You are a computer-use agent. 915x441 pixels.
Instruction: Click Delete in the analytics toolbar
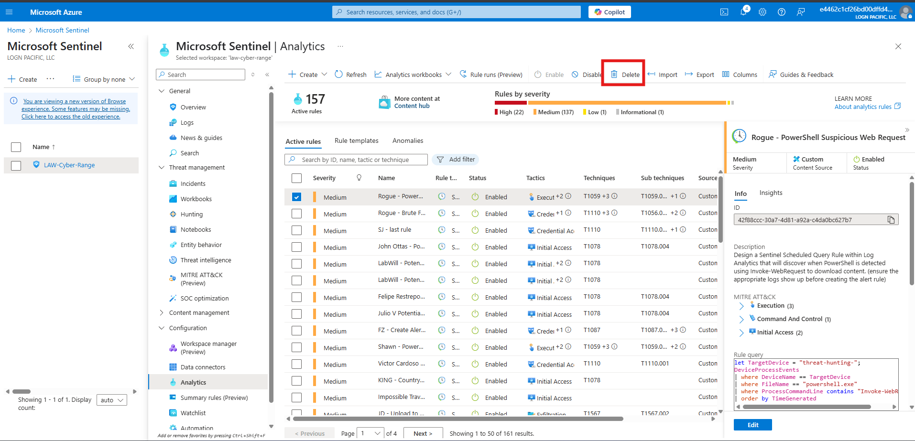tap(625, 75)
